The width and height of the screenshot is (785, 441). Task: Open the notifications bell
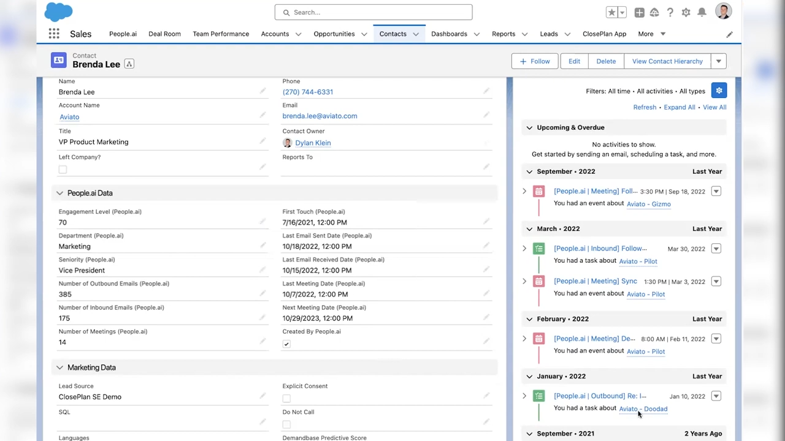pyautogui.click(x=702, y=12)
